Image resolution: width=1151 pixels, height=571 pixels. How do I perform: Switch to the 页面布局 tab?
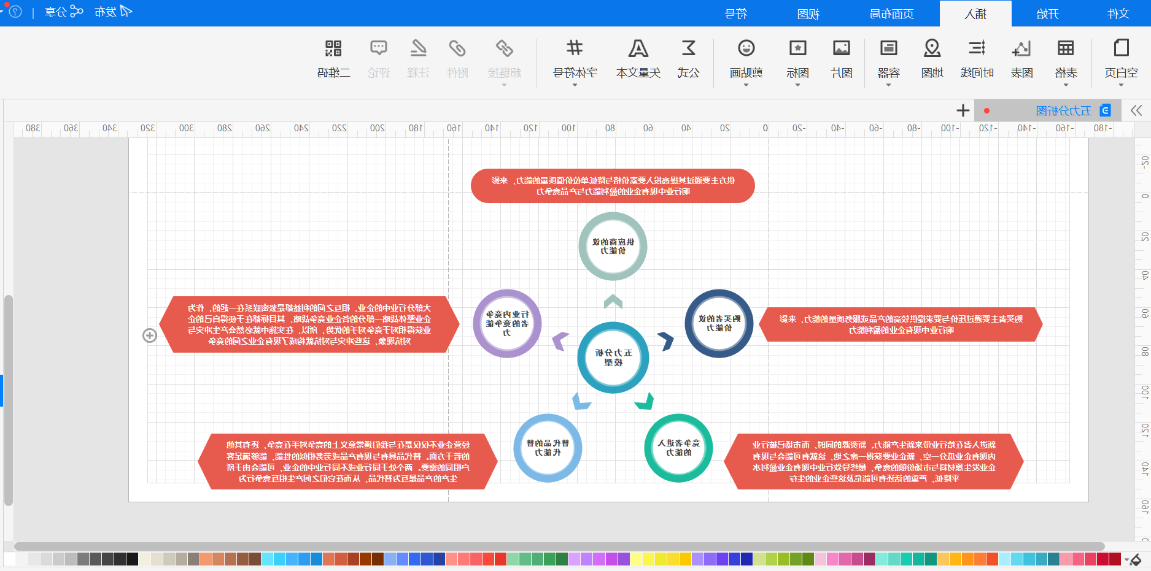891,13
